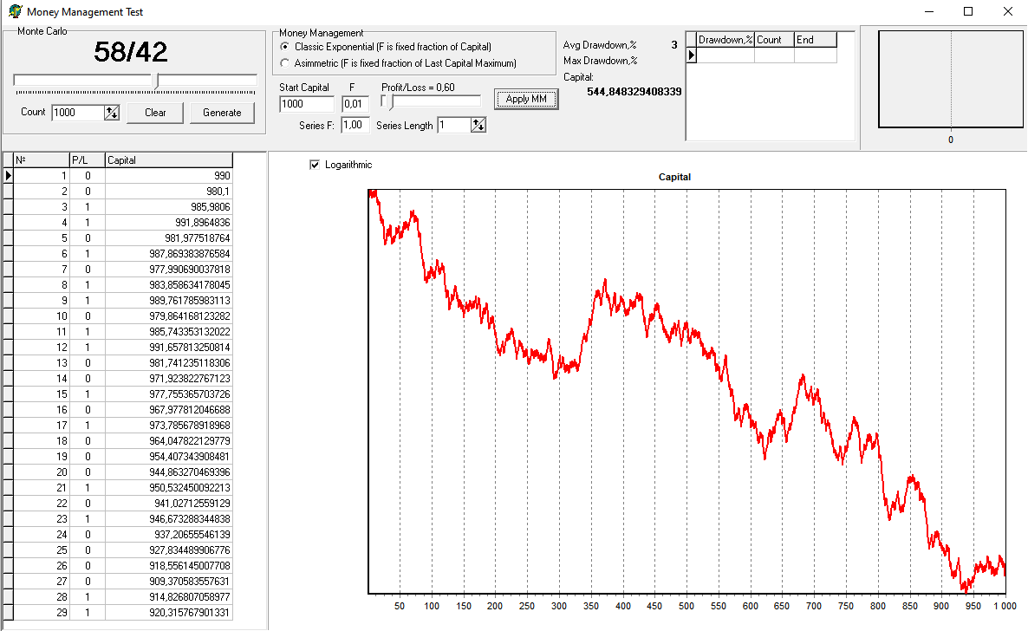Click the Count input field
1028x631 pixels.
[79, 113]
